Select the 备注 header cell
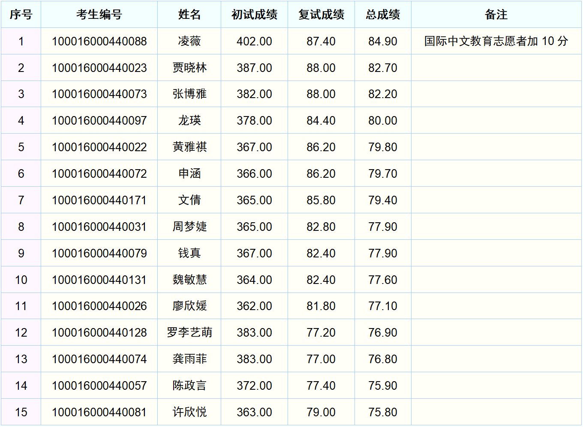 pos(496,15)
